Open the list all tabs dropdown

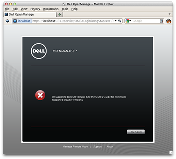tap(170, 14)
